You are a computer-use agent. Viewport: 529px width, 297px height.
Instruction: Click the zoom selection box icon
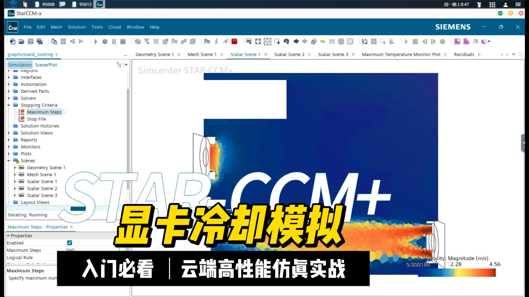pyautogui.click(x=277, y=42)
